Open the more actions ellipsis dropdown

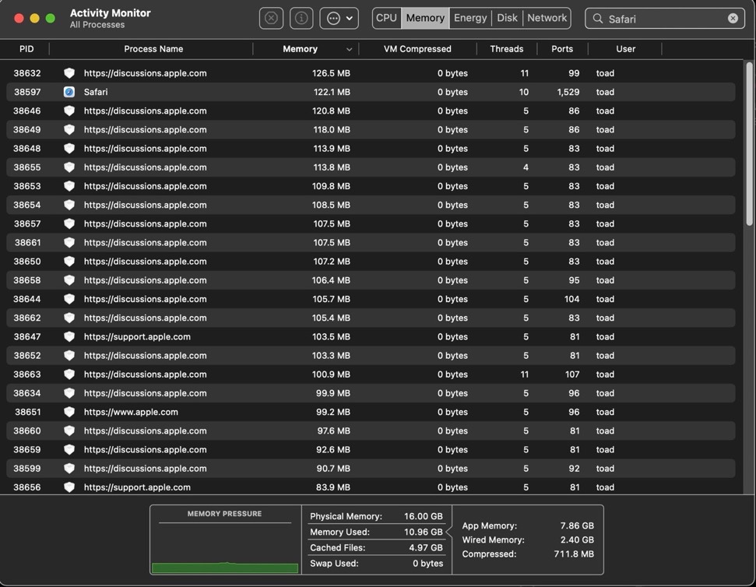339,19
